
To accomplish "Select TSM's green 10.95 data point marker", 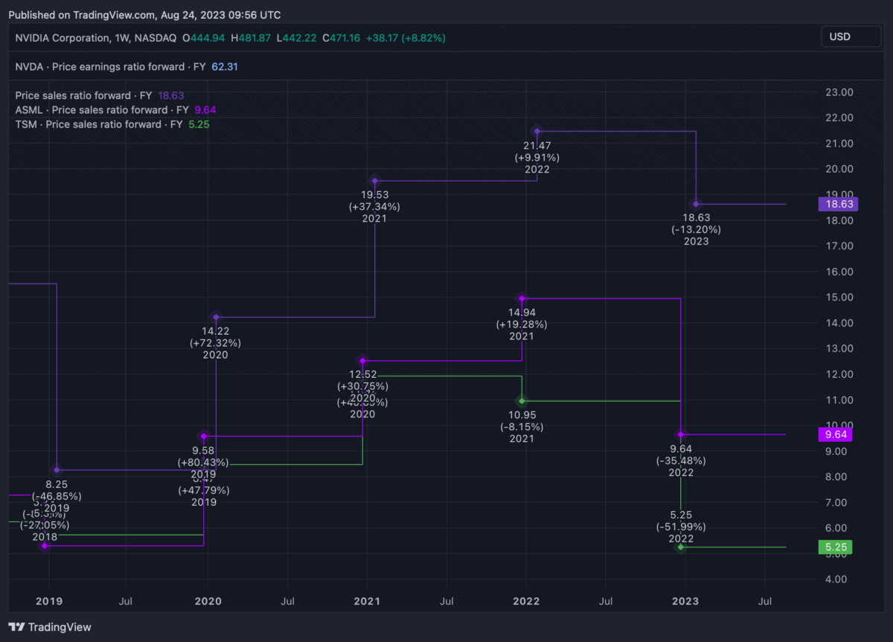I will (522, 401).
